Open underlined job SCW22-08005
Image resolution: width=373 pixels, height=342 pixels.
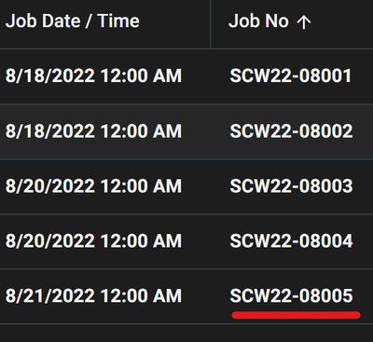291,295
